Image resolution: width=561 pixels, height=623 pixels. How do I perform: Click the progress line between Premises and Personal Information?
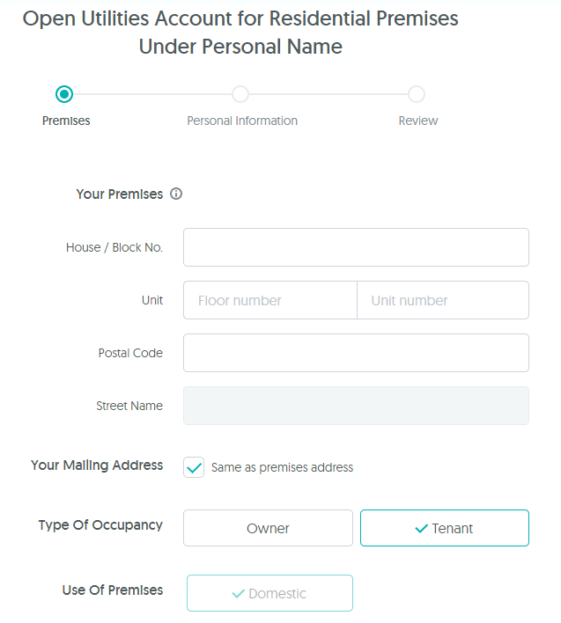tap(152, 94)
